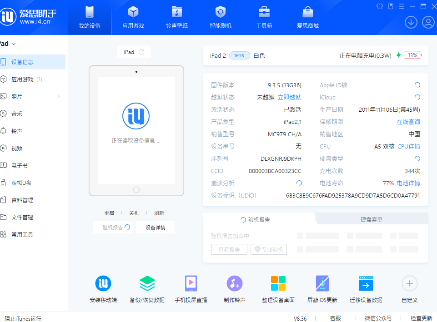
Task: Click the 13% battery indicator
Action: tap(413, 55)
